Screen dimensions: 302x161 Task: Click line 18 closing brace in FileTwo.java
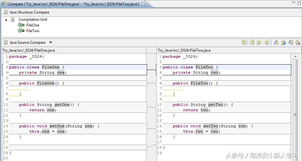coord(164,147)
